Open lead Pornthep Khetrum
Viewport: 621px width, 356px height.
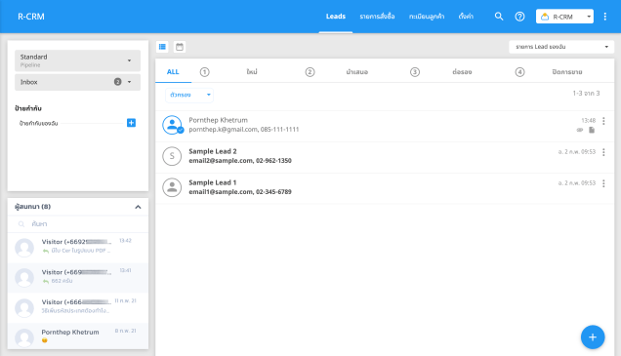click(385, 126)
